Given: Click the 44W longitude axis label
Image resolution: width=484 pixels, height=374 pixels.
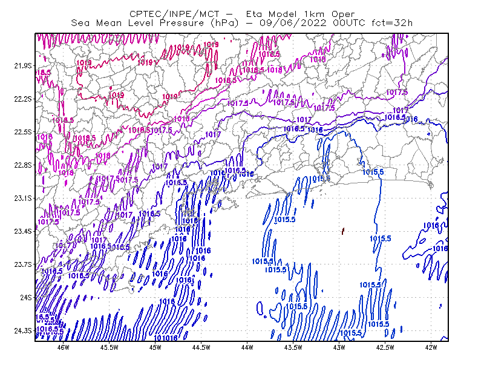Looking at the screenshot, I should pos(247,347).
